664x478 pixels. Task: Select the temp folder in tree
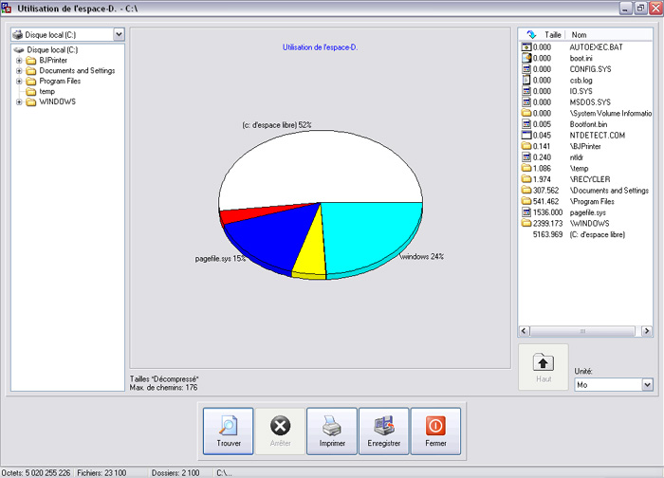(x=46, y=92)
